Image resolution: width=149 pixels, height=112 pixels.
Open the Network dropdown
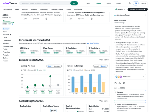tap(120, 9)
